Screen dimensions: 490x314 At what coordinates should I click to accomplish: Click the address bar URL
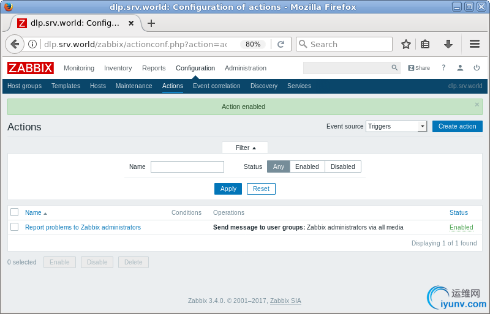(135, 44)
